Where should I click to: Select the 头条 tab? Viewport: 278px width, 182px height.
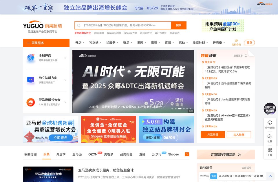(46, 154)
